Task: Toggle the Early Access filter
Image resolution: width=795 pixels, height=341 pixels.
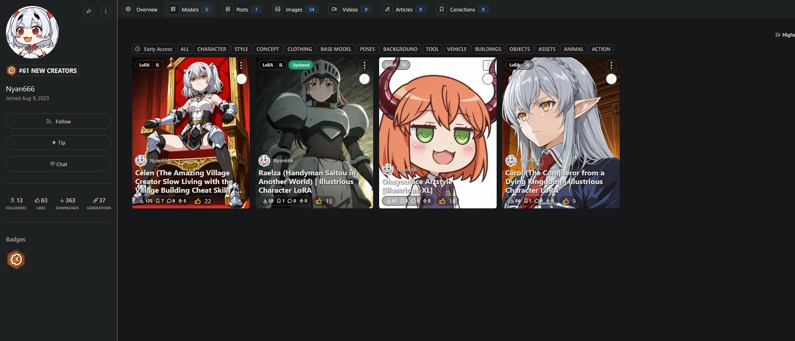Action: coord(154,49)
